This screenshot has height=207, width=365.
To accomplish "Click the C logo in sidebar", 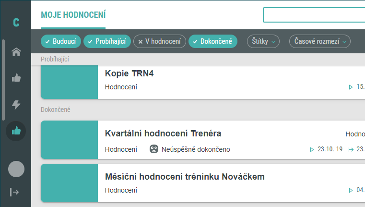I will point(16,23).
